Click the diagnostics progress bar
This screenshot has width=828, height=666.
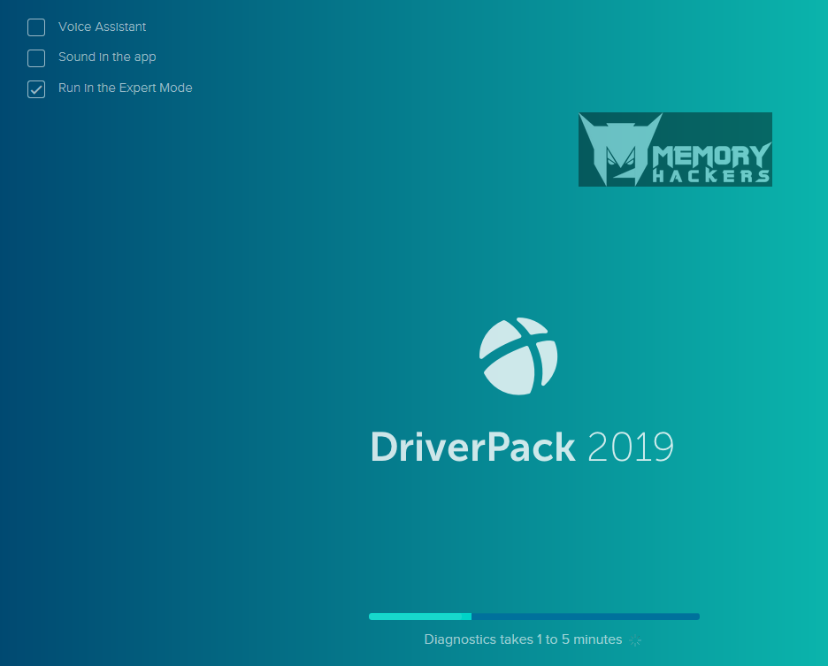[534, 616]
